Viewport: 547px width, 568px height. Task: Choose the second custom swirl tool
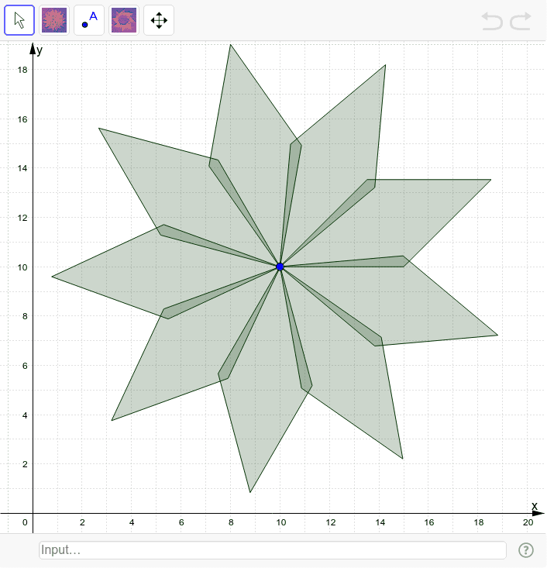point(124,20)
